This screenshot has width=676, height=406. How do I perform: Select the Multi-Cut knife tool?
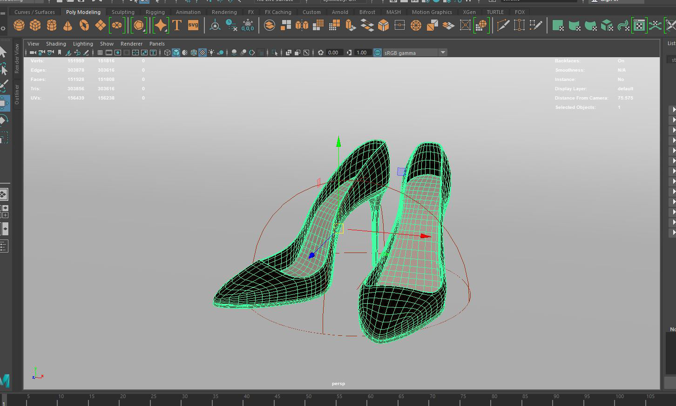pyautogui.click(x=503, y=25)
